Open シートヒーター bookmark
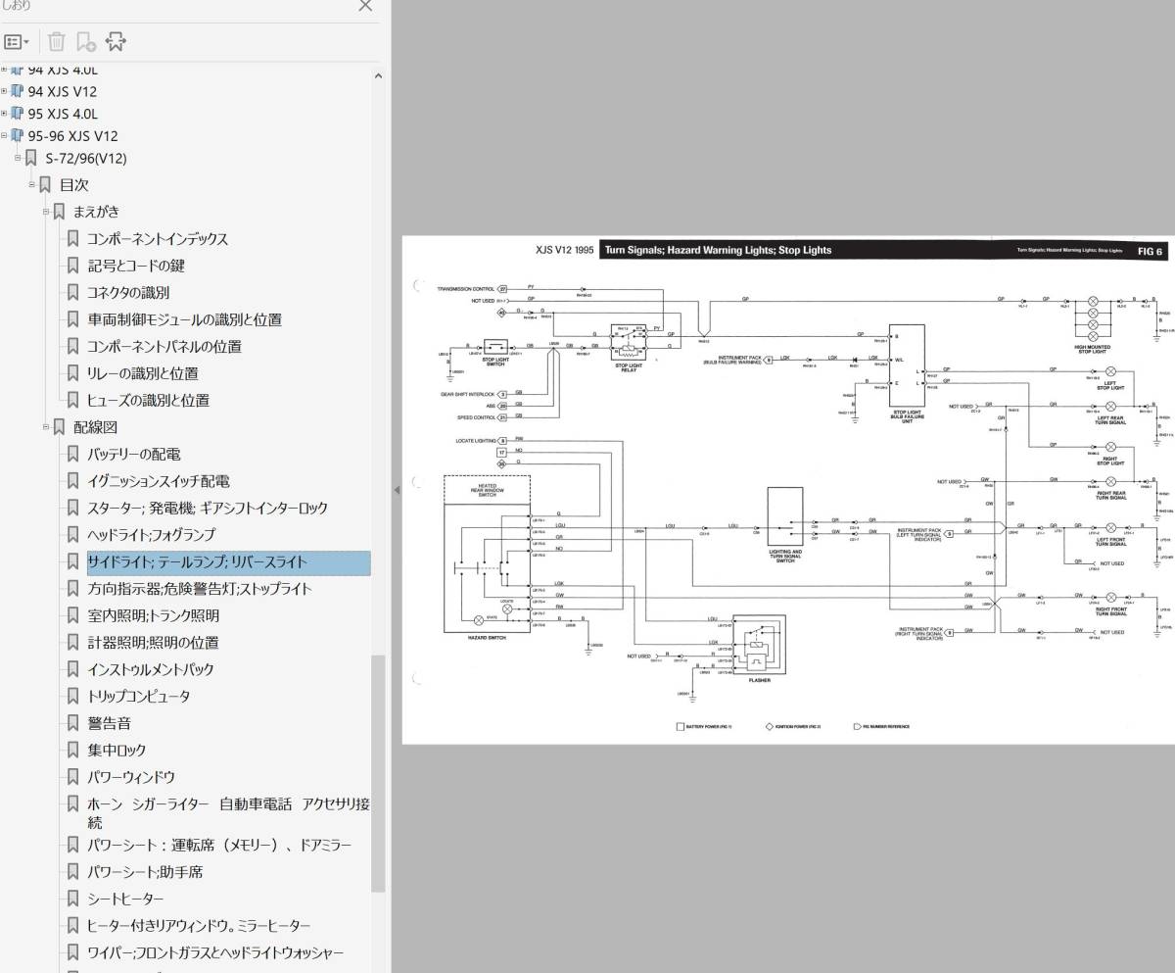This screenshot has height=973, width=1175. click(125, 899)
